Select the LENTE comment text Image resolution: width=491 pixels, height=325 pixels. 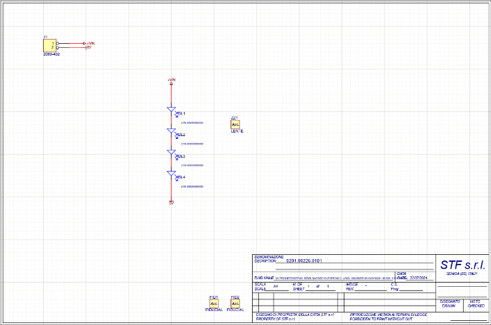pos(237,131)
